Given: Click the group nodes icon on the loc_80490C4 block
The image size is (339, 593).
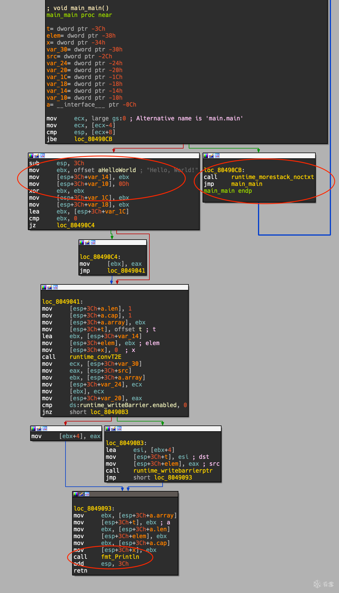Looking at the screenshot, I should [x=93, y=242].
